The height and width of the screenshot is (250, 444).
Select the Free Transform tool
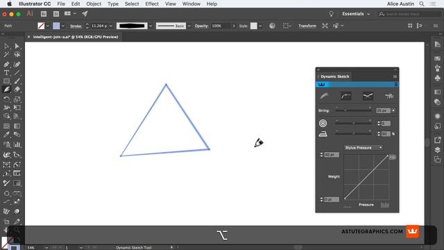(x=17, y=108)
